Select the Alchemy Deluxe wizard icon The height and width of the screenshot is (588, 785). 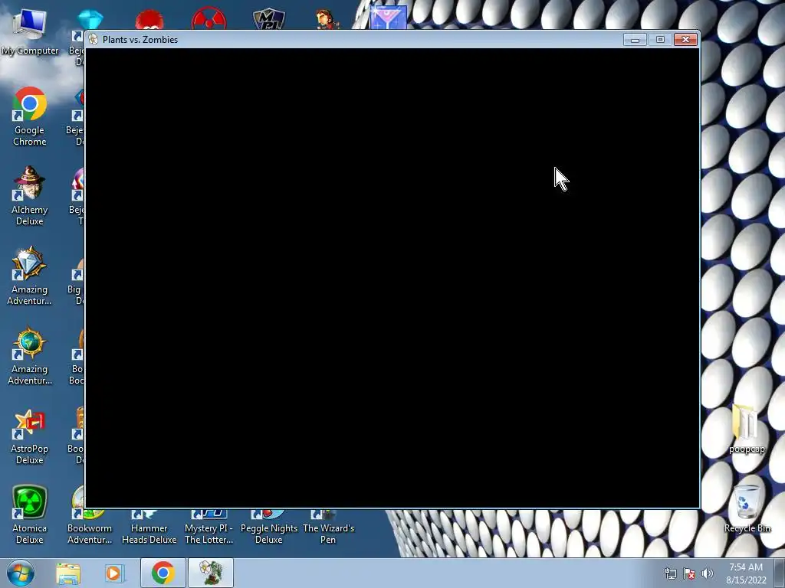coord(30,195)
